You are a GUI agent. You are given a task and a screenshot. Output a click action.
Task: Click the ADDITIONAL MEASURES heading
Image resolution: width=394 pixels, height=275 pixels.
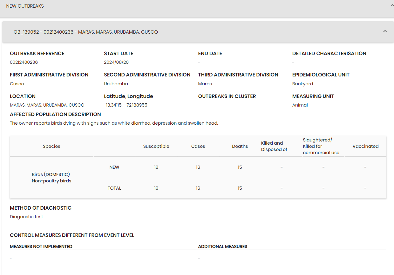pyautogui.click(x=222, y=246)
